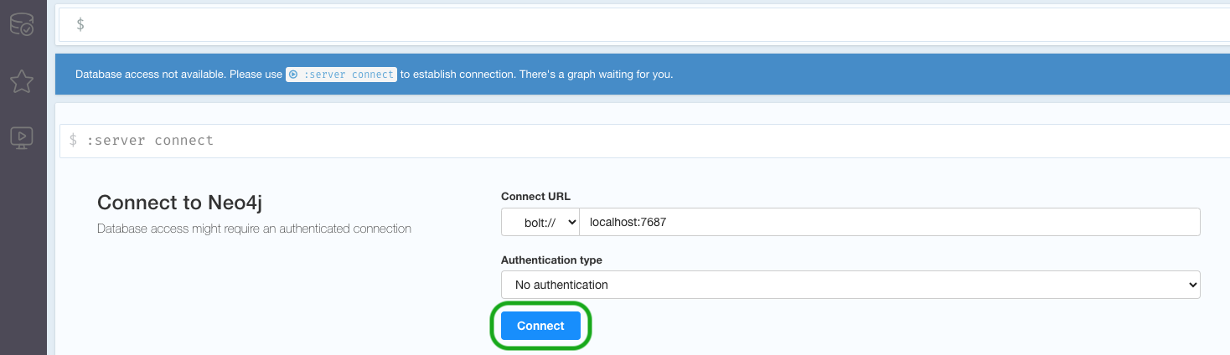The height and width of the screenshot is (355, 1230).
Task: Click the small arrow on bolt:// selector
Action: coord(572,222)
